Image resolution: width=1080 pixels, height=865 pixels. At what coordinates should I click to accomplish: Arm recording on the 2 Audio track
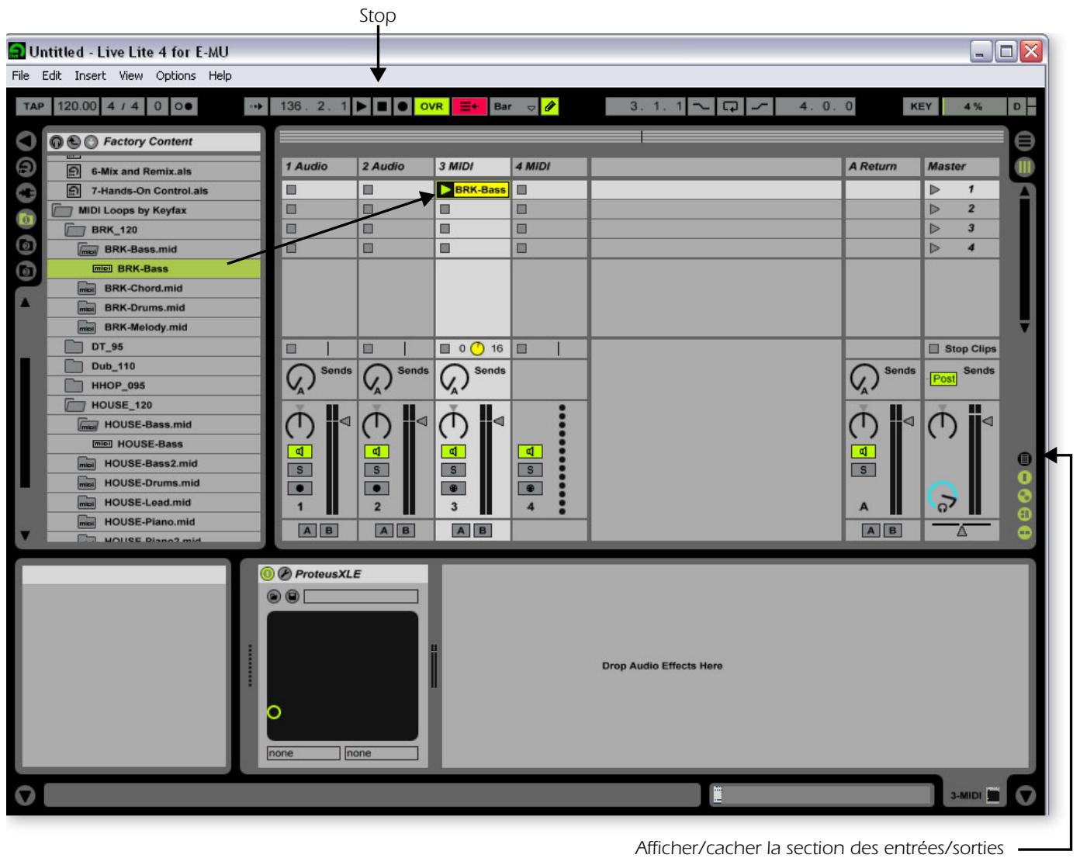(379, 487)
